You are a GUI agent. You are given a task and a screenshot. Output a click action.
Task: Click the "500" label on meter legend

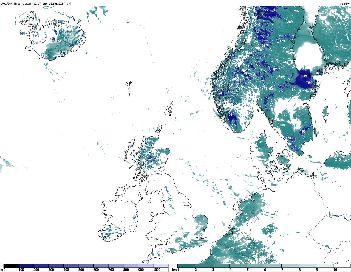click(x=81, y=270)
